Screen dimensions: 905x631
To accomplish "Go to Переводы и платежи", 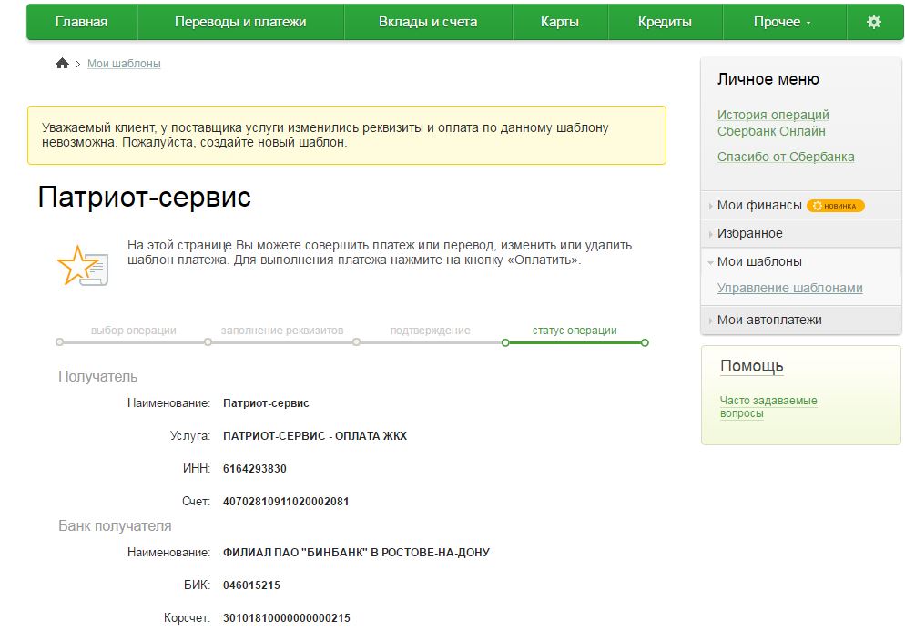I will [240, 22].
